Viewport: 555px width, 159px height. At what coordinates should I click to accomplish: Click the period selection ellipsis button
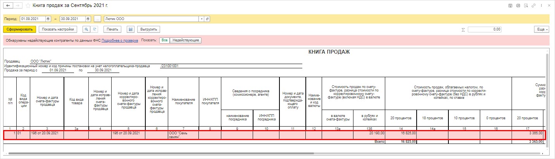click(97, 19)
